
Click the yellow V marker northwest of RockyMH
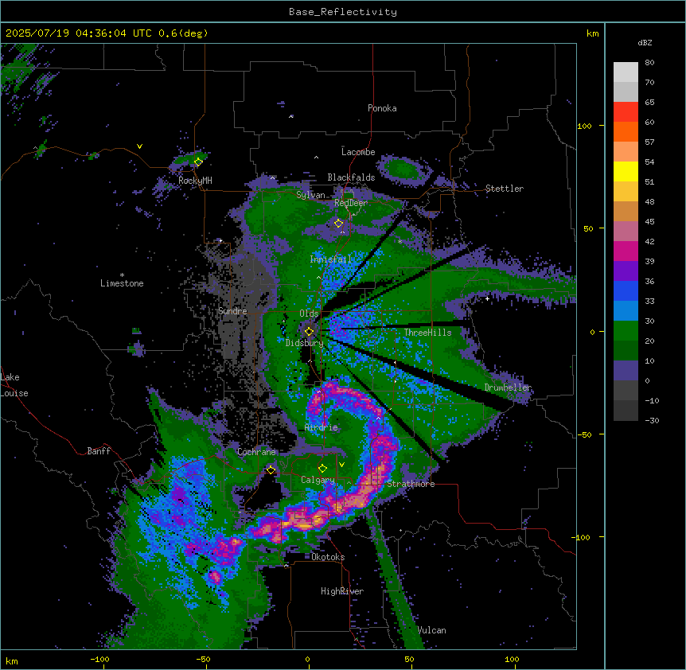[139, 146]
